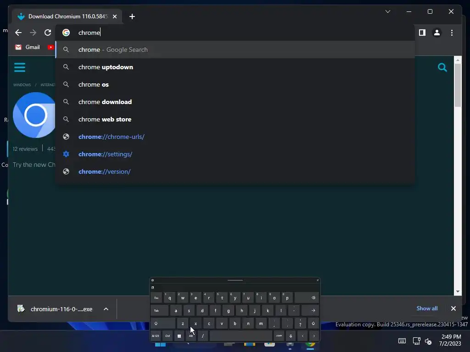
Task: Open the profile avatar menu
Action: pos(437,33)
